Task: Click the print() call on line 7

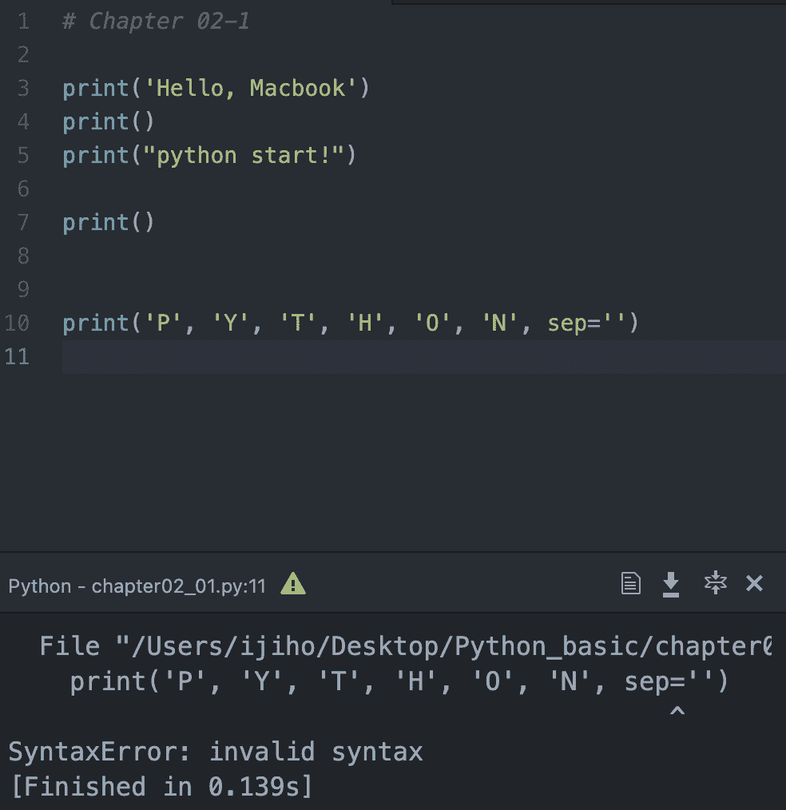Action: (108, 222)
